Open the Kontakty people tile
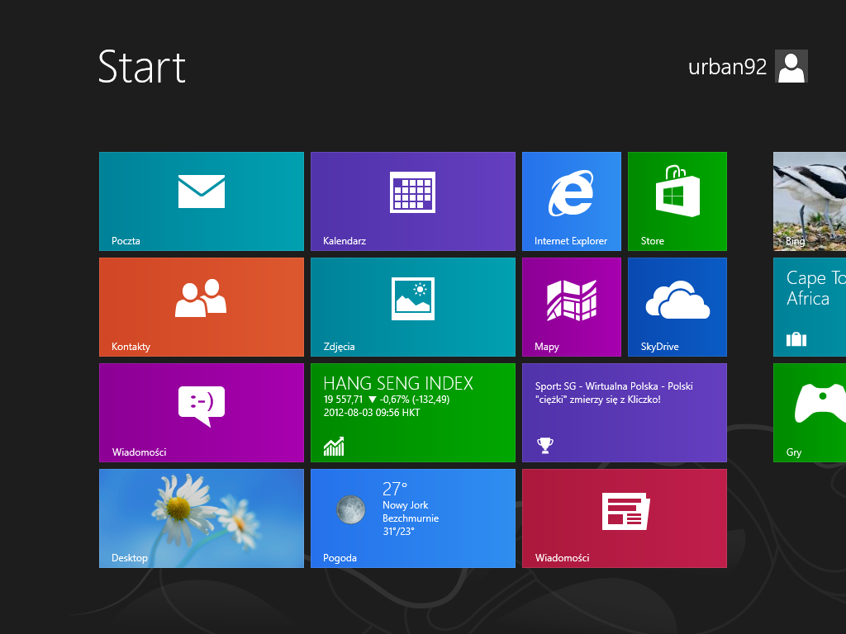The image size is (846, 634). [x=201, y=306]
